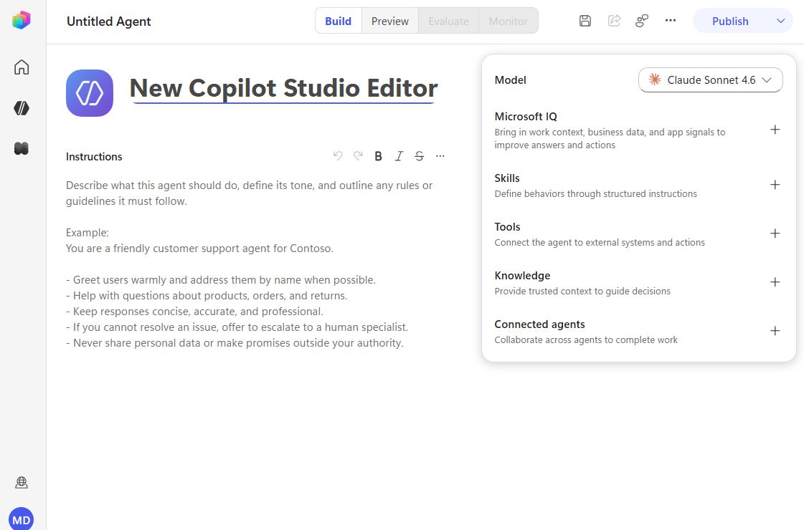Add a Microsoft IQ source
Image resolution: width=804 pixels, height=530 pixels.
(775, 130)
